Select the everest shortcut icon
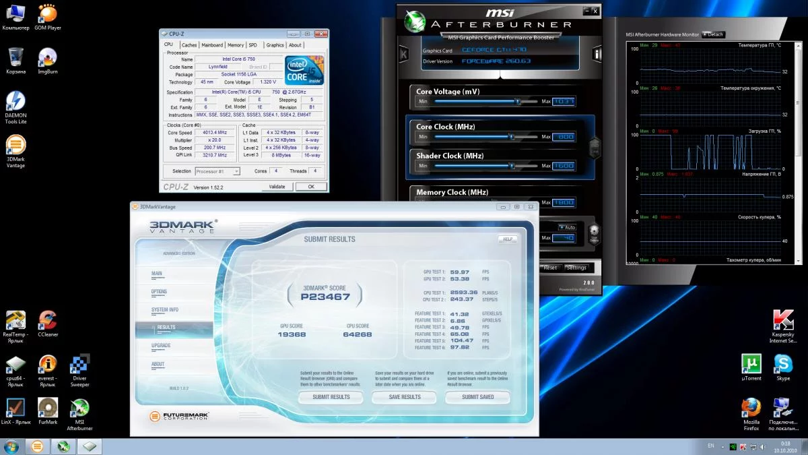The height and width of the screenshot is (455, 808). (x=48, y=371)
